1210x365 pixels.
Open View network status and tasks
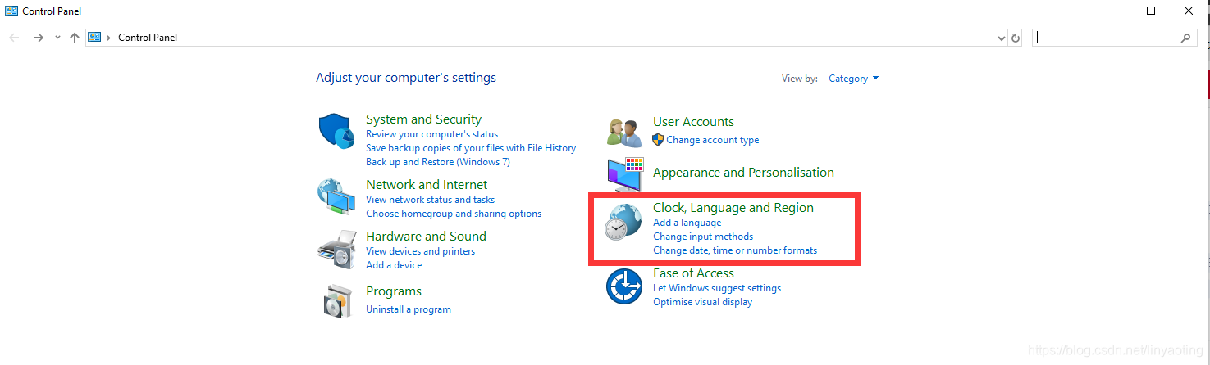(x=430, y=200)
